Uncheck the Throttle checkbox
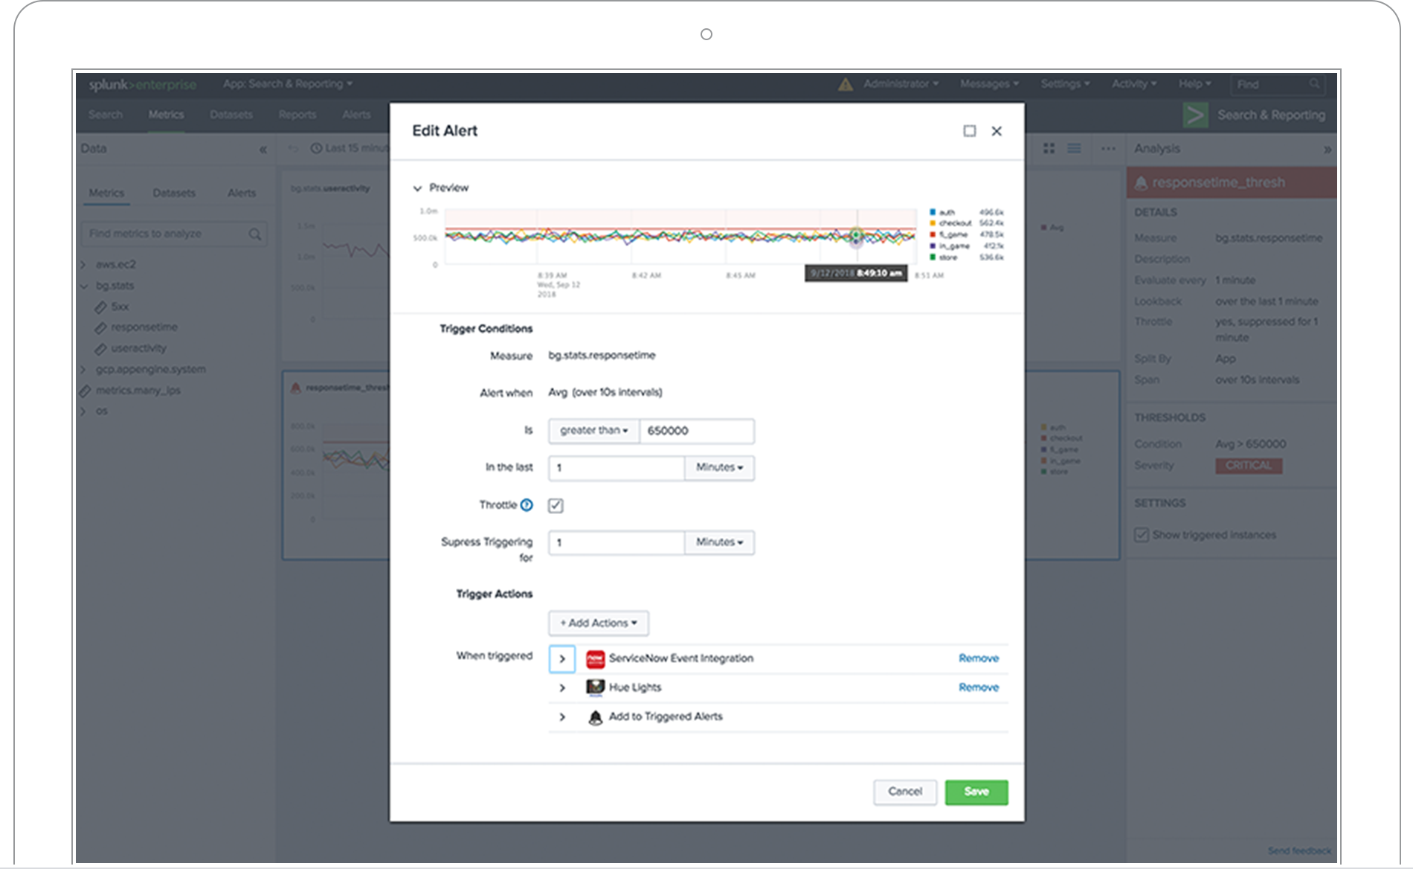The width and height of the screenshot is (1413, 869). (x=556, y=506)
